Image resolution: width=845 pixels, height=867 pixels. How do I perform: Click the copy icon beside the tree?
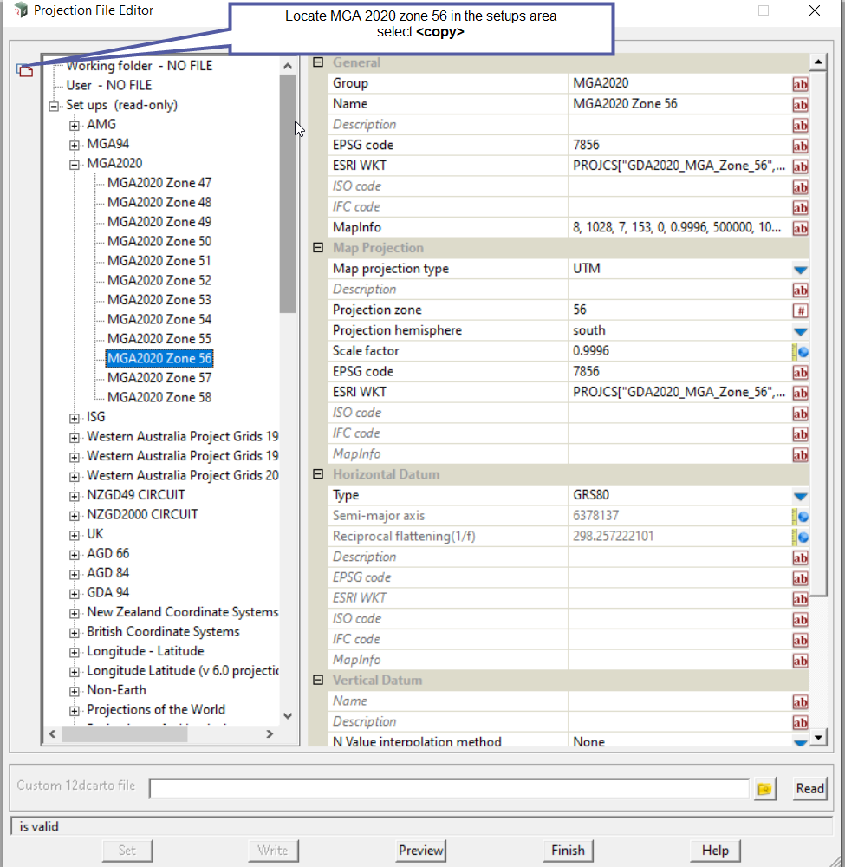tap(24, 70)
